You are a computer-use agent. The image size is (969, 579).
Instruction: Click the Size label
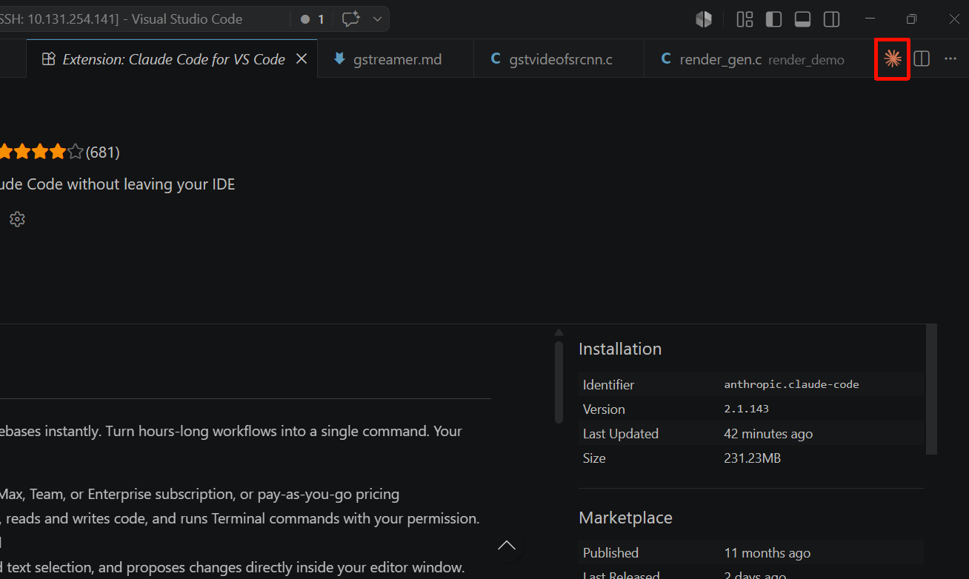click(x=594, y=458)
